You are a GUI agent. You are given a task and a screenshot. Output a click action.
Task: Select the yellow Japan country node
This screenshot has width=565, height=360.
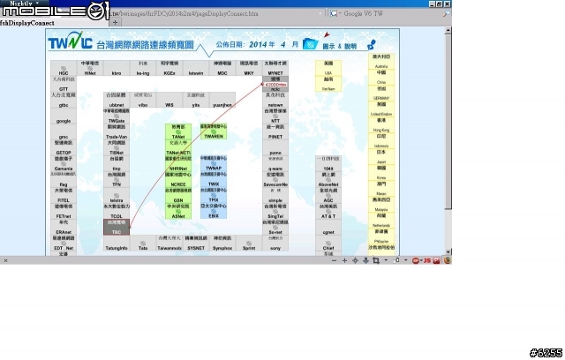click(x=381, y=156)
